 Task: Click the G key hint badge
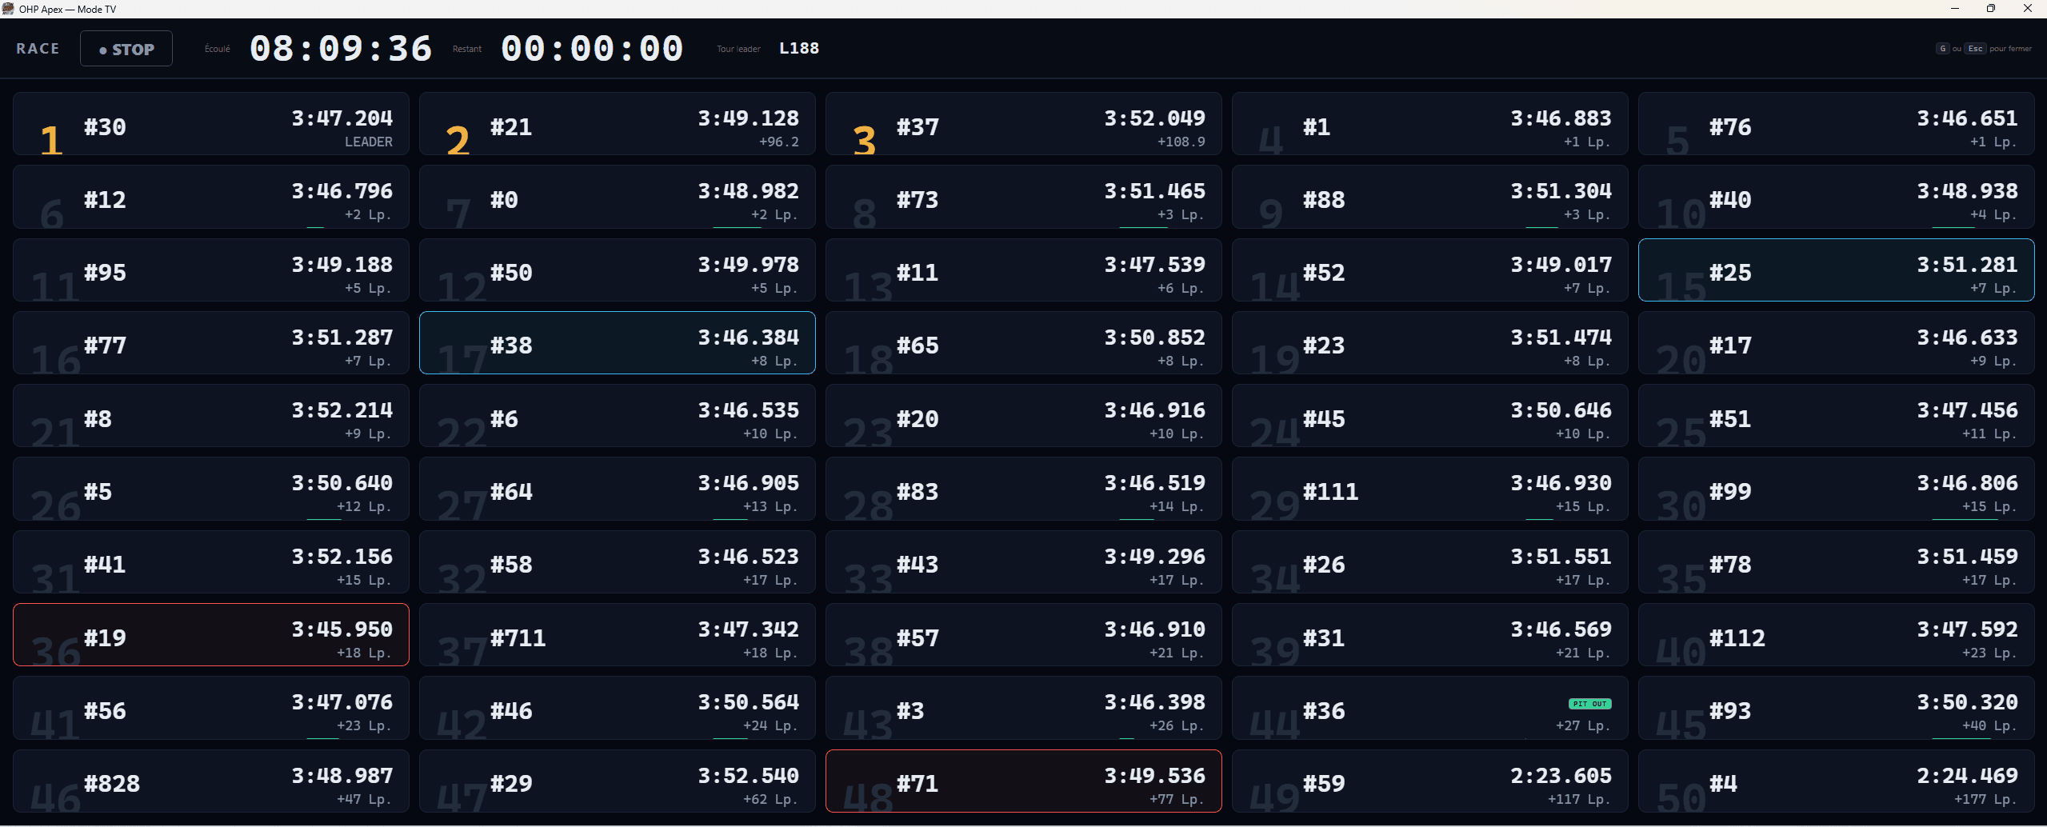click(x=1942, y=49)
